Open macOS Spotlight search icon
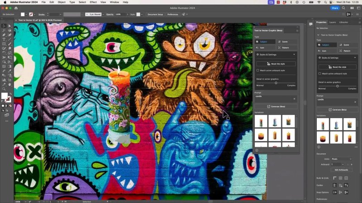This screenshot has height=203, width=362. [x=325, y=2]
